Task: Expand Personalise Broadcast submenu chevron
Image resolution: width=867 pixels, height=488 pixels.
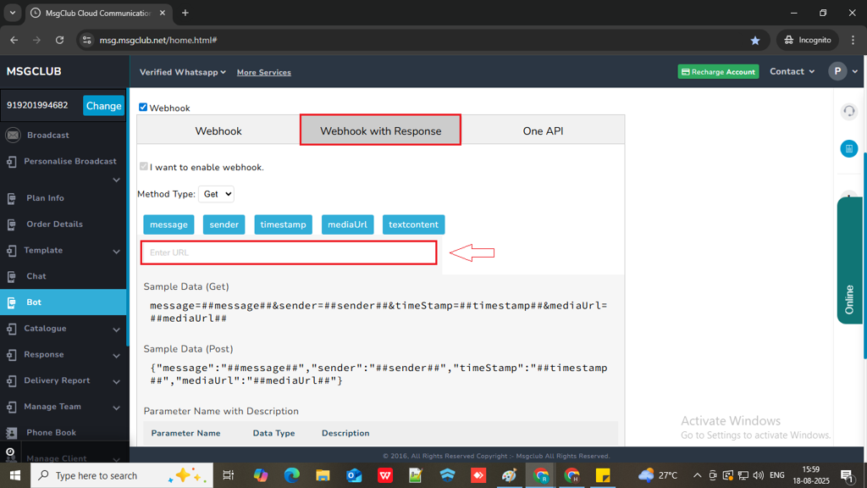Action: tap(116, 180)
